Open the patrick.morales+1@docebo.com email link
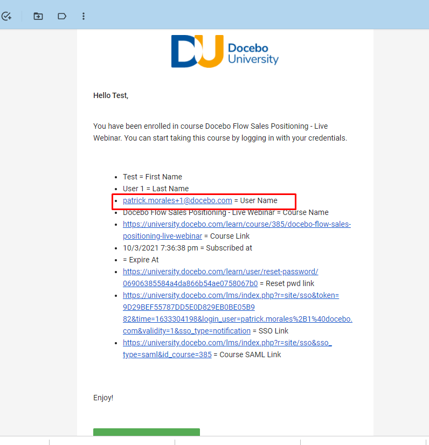The image size is (429, 445). pyautogui.click(x=177, y=200)
